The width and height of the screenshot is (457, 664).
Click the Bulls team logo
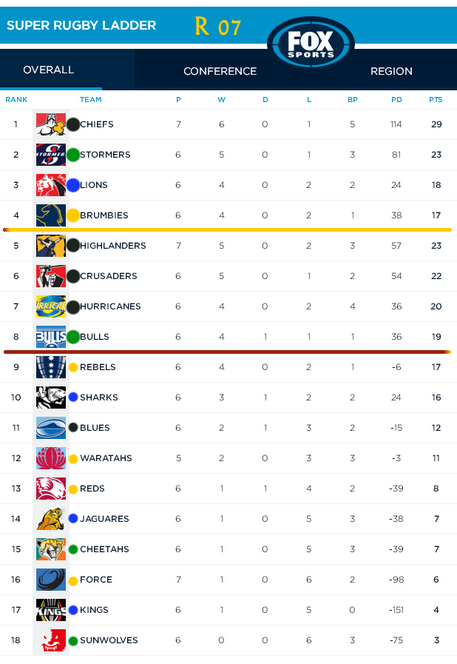pos(50,337)
